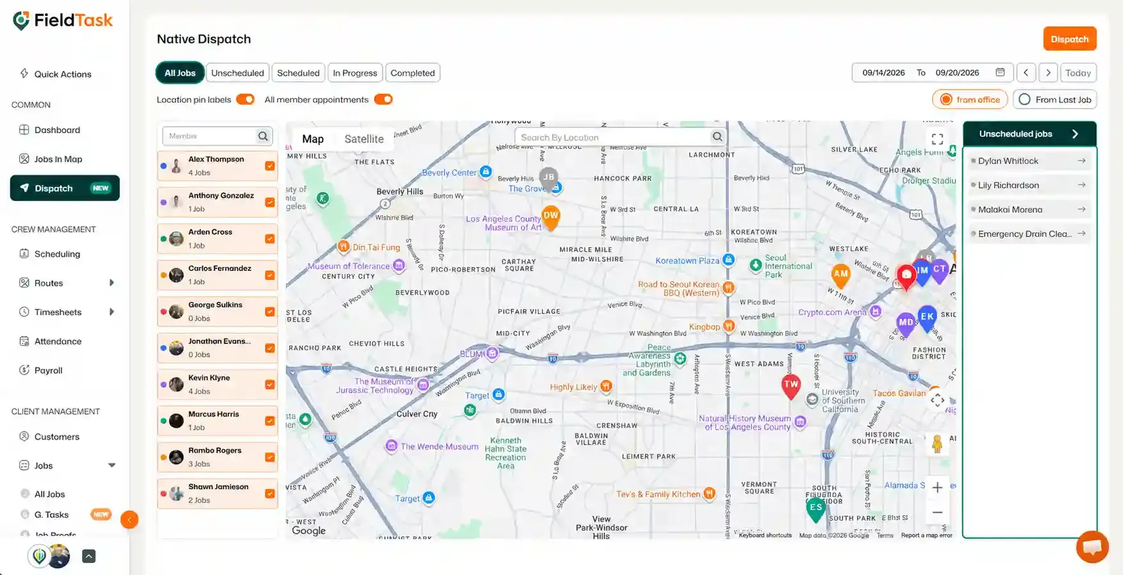1123x575 pixels.
Task: Zoom out on the map
Action: click(937, 512)
